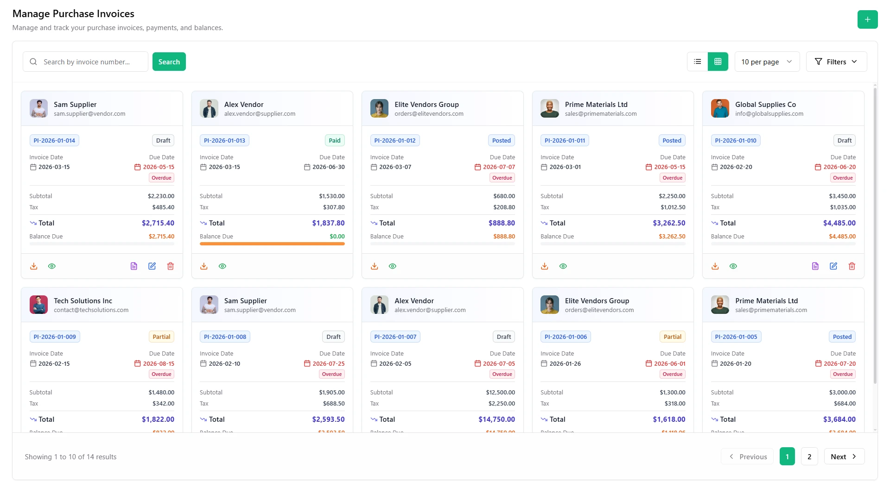Click Overdue badge on PI-2026-01-011
This screenshot has height=500, width=890.
pos(673,178)
